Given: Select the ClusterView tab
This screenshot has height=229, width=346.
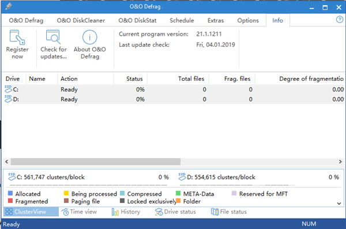Looking at the screenshot, I should (x=31, y=212).
